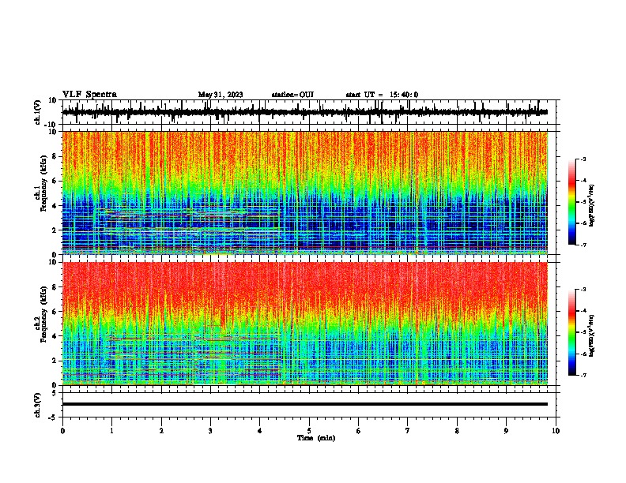The width and height of the screenshot is (626, 483).
Task: Click the ch.2 spectrogram plot area
Action: pos(305,324)
